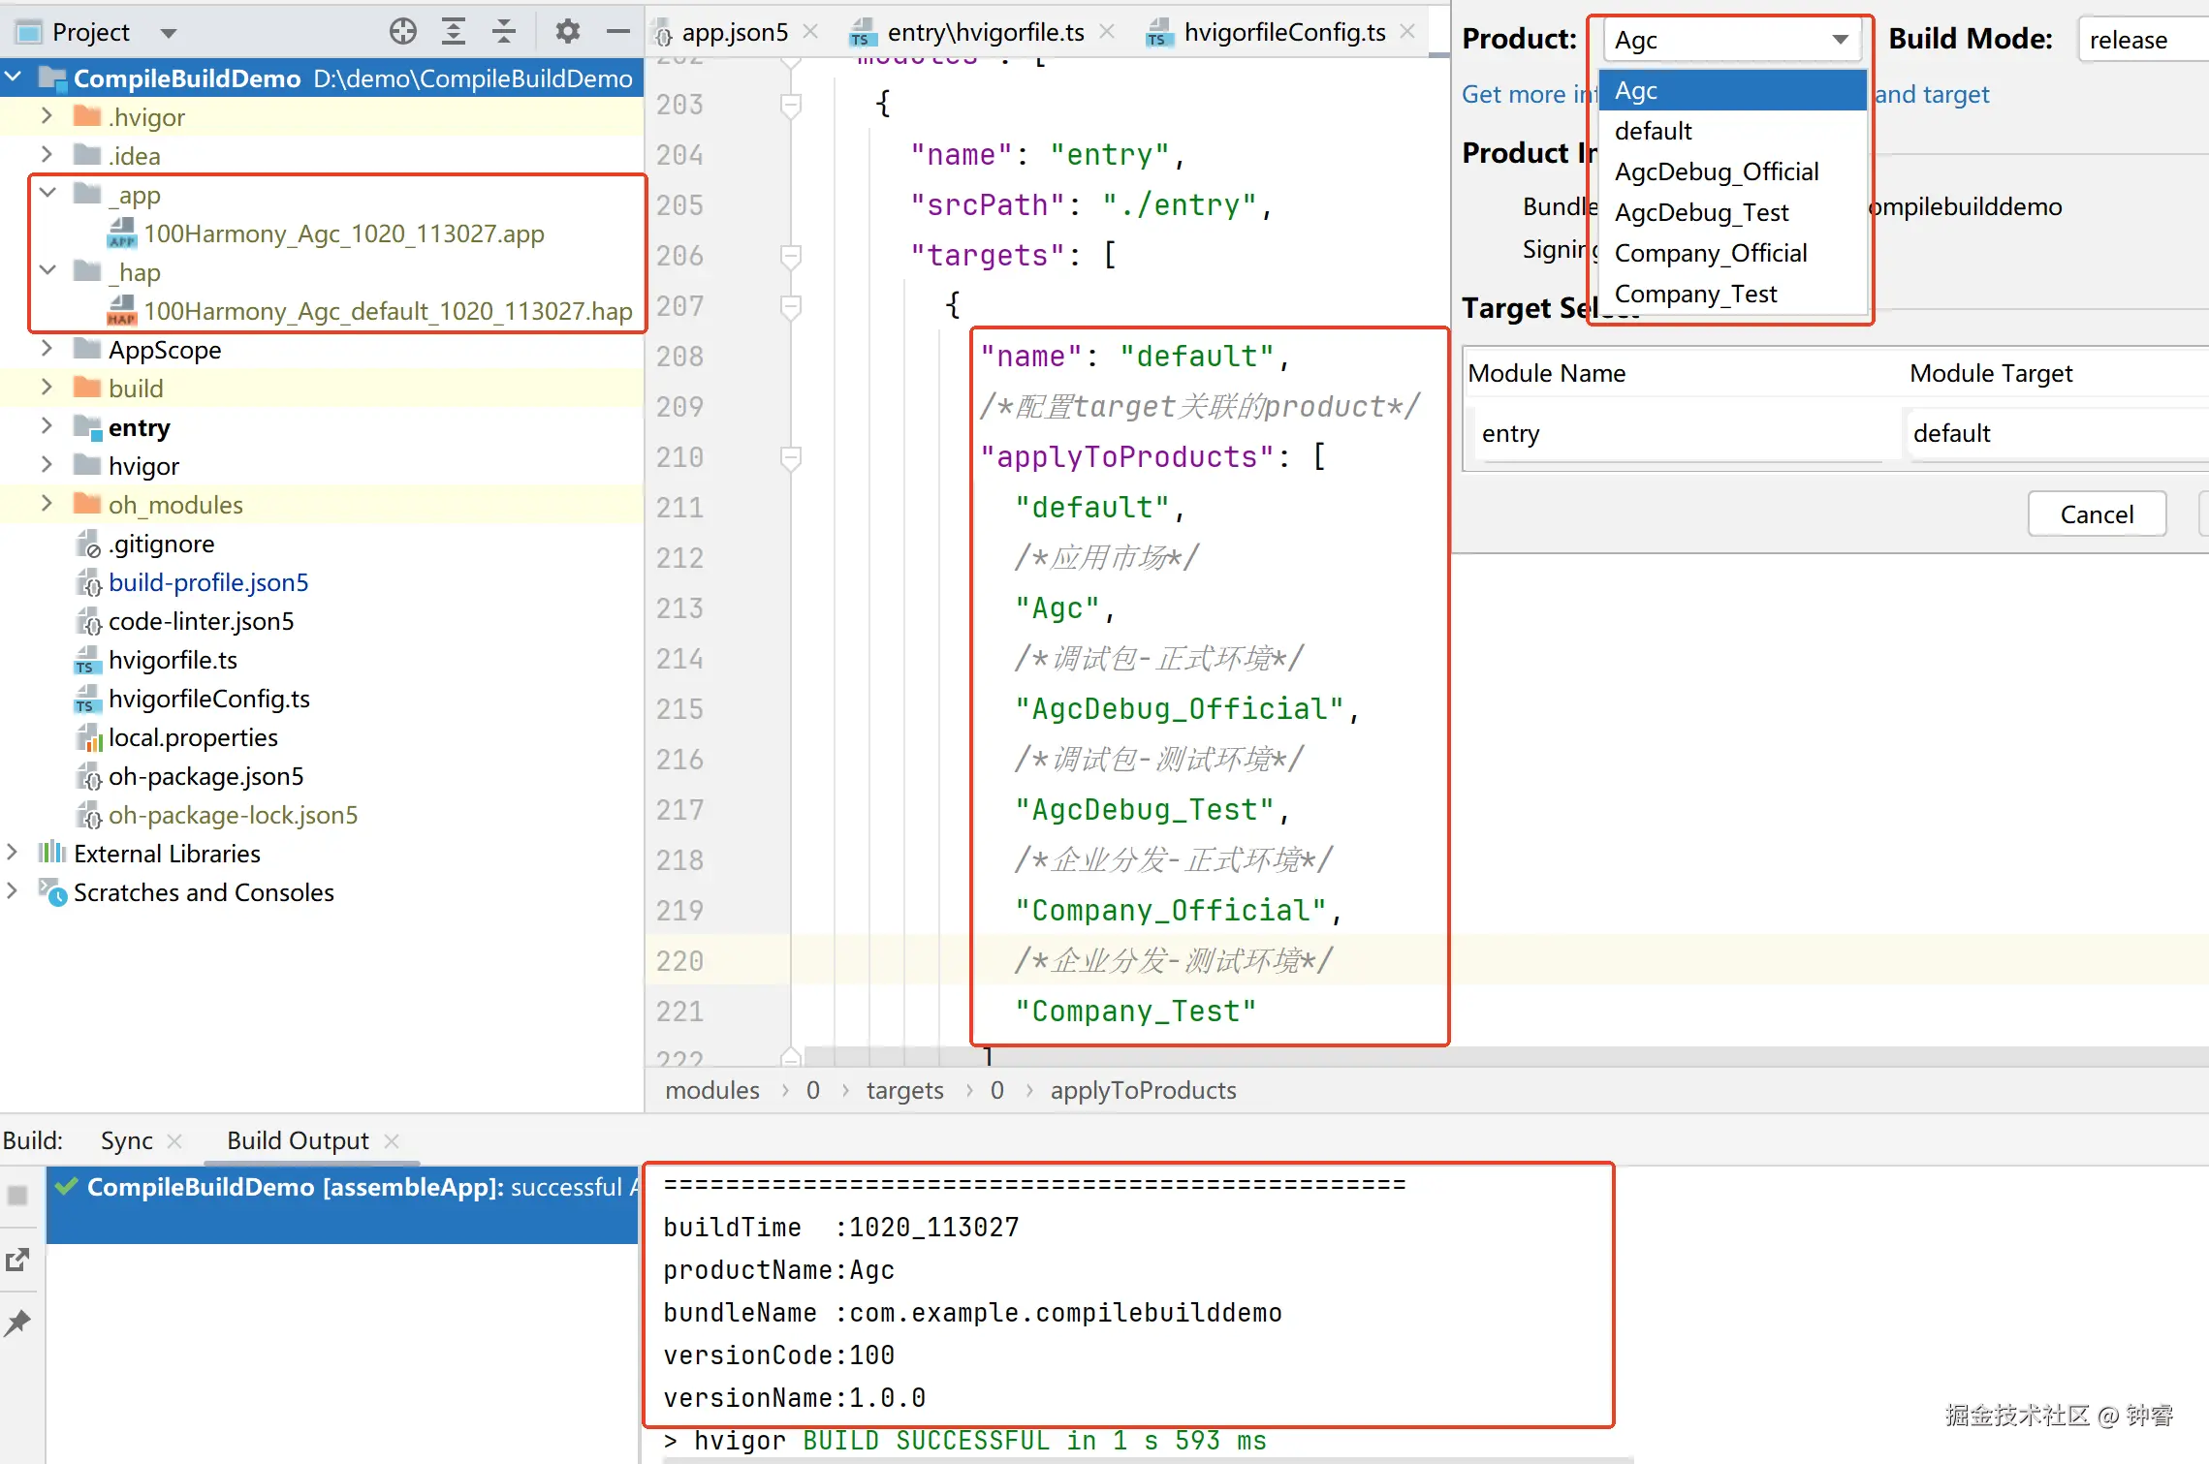Fold code block at line 203
Image resolution: width=2209 pixels, height=1464 pixels.
tap(791, 104)
